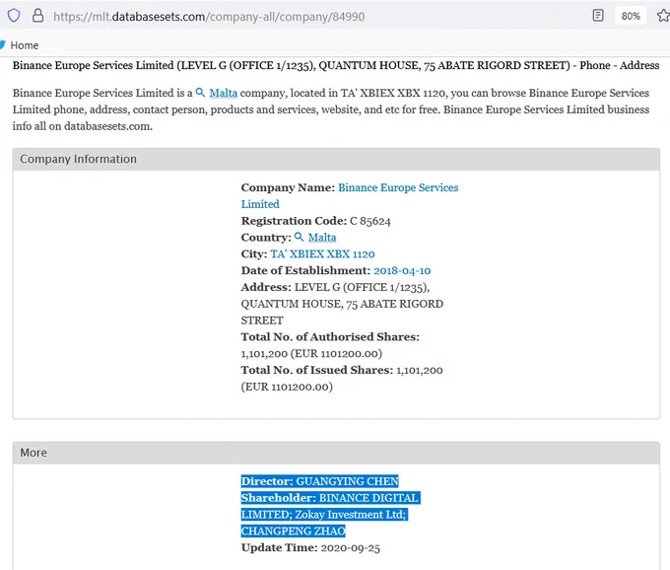
Task: Click the bookmark star icon
Action: coord(663,16)
